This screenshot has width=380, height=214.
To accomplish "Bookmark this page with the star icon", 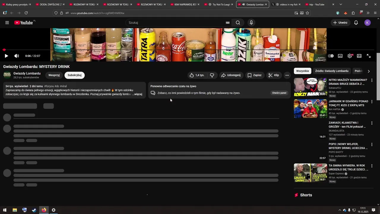I will tap(307, 13).
